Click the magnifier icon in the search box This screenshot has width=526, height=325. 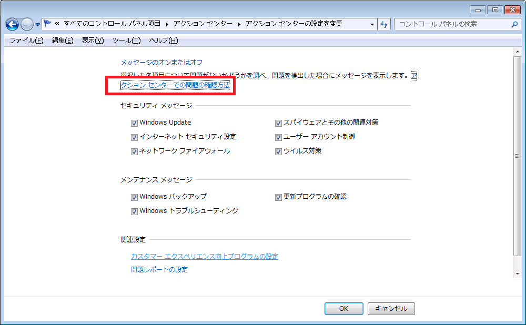pyautogui.click(x=514, y=24)
